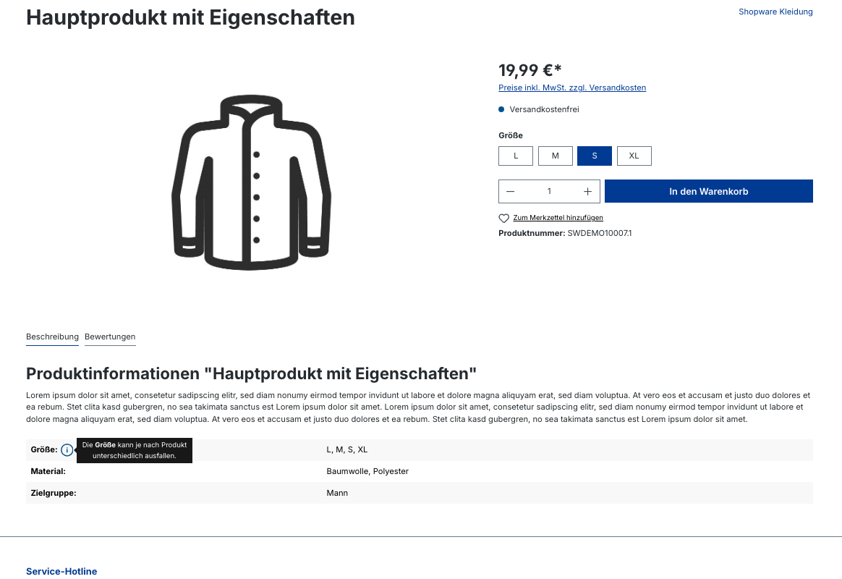Click Zum Merkzettel hinzufügen link

click(558, 218)
